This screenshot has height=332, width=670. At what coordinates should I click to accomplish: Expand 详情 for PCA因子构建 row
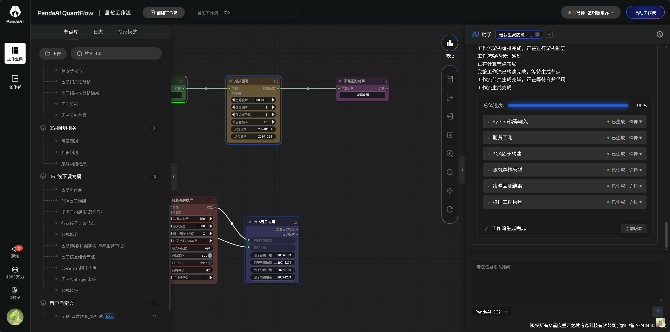point(636,154)
